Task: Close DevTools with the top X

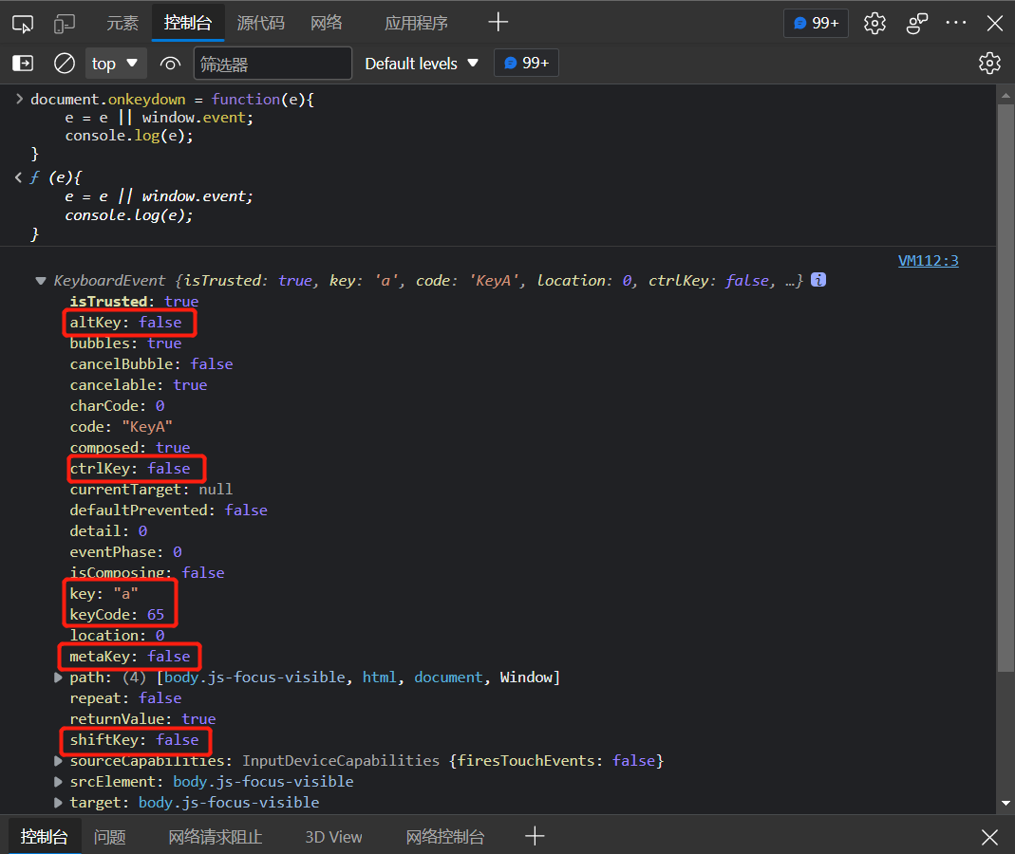Action: (x=995, y=24)
